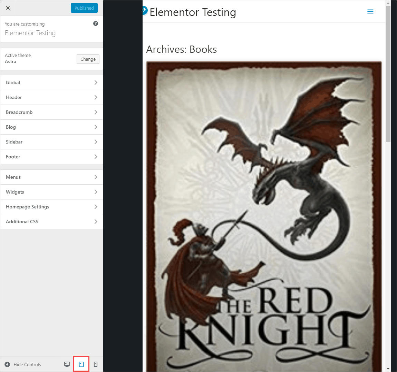Open the Blog settings panel
Viewport: 397px width, 372px height.
(x=52, y=127)
